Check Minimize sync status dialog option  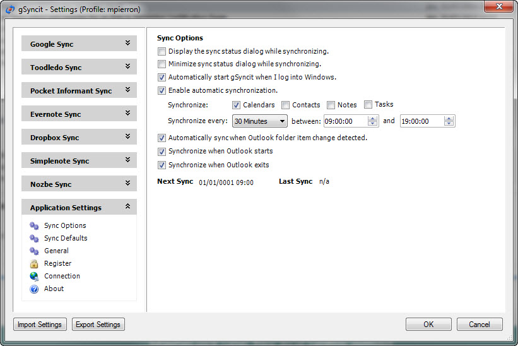(162, 64)
